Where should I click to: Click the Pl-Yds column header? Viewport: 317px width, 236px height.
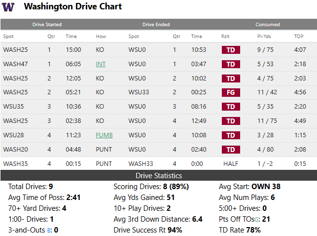point(264,37)
